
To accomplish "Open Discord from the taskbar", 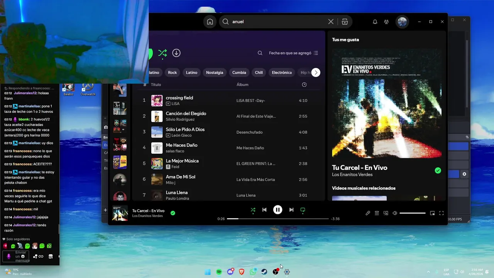I will [x=230, y=272].
